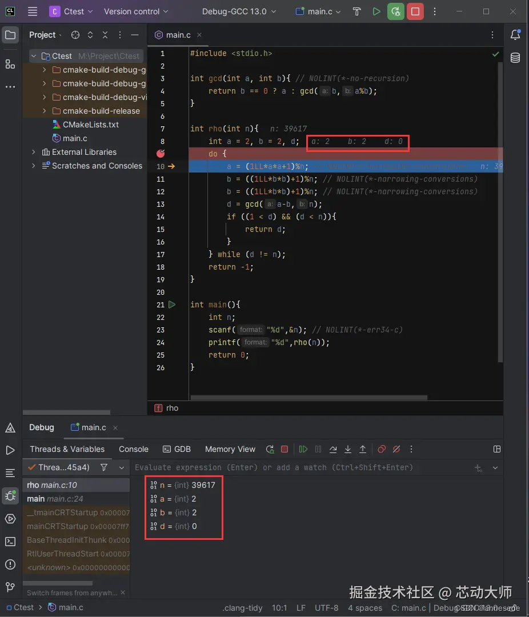
Task: Open the Ctest project dropdown
Action: point(71,11)
